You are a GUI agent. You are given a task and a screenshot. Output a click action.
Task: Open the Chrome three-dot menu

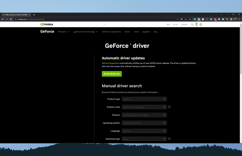pyautogui.click(x=239, y=19)
